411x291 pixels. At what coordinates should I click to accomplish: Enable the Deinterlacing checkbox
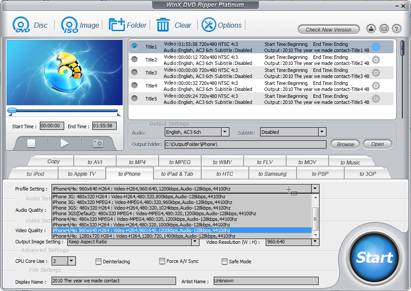click(x=98, y=262)
